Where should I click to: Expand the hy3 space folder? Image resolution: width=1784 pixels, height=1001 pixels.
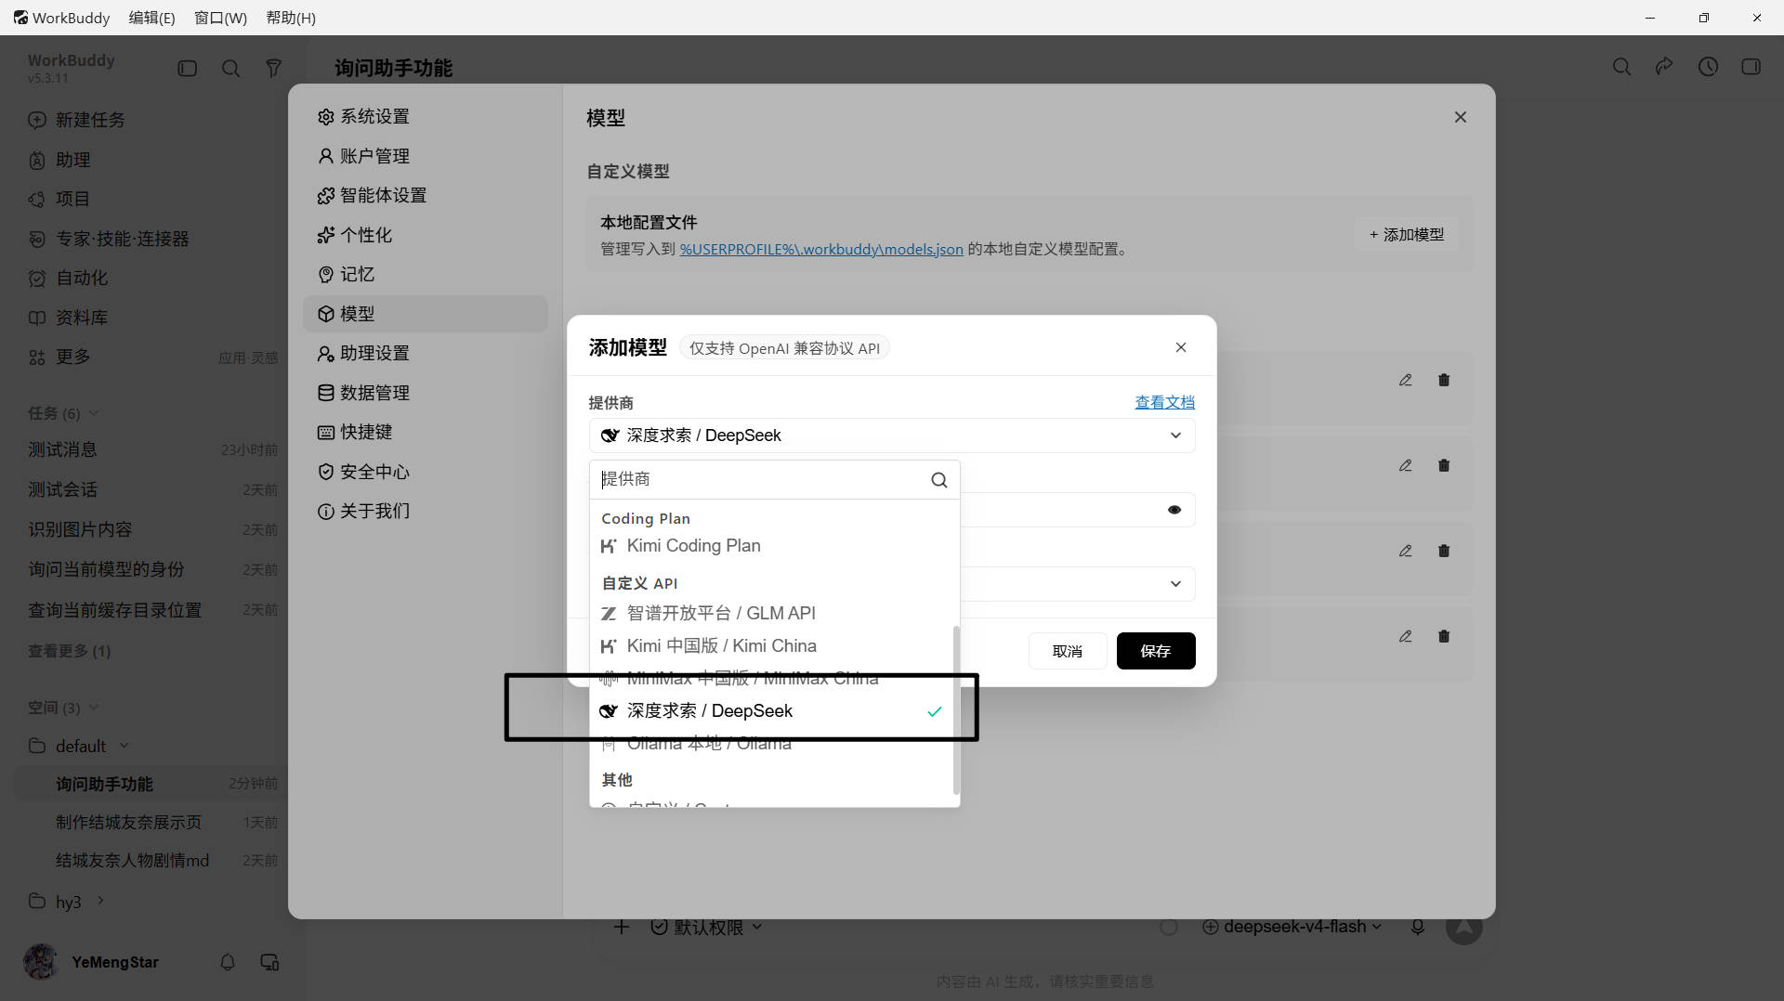tap(100, 901)
